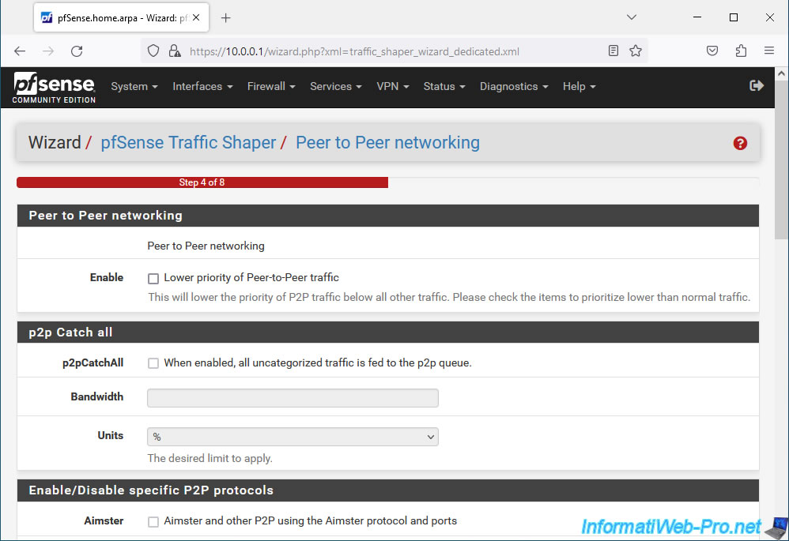
Task: Open a new browser tab
Action: pos(226,17)
